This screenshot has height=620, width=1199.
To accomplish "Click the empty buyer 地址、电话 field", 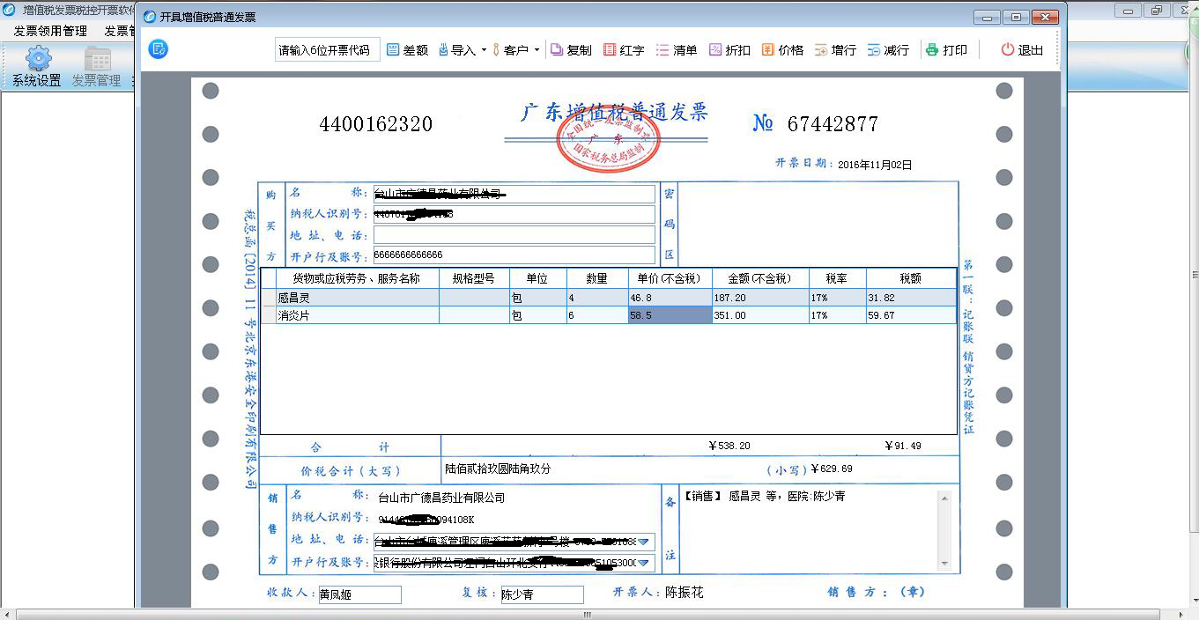I will [x=514, y=234].
